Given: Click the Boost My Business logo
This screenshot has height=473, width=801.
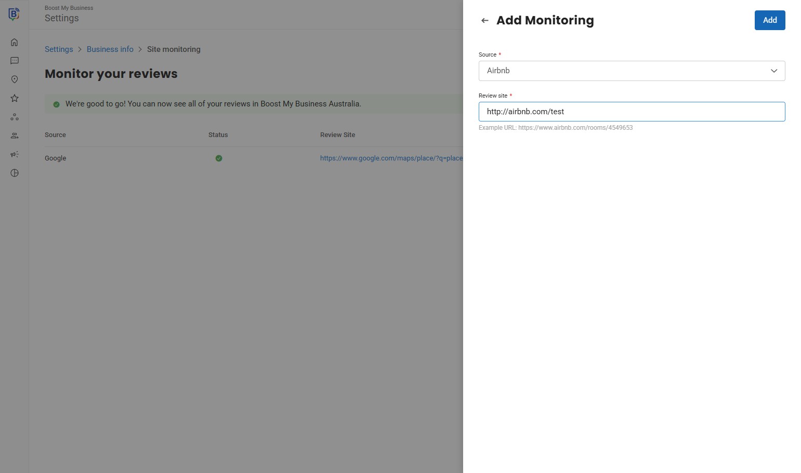Looking at the screenshot, I should click(14, 14).
